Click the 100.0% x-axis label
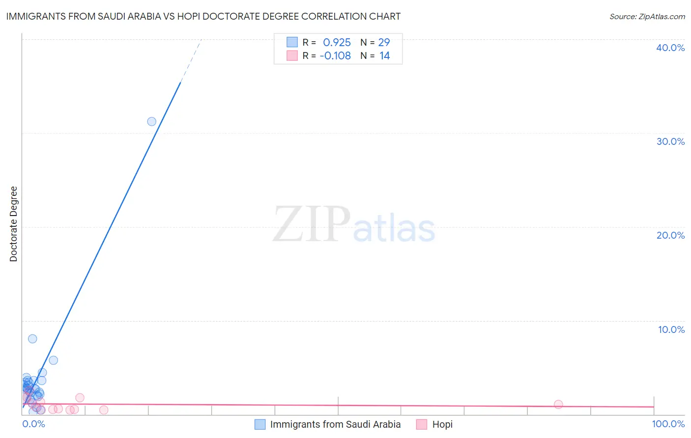The height and width of the screenshot is (438, 691). click(x=668, y=424)
